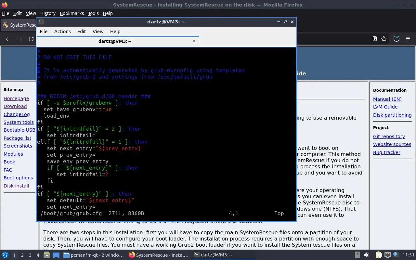Open System tools link
The height and width of the screenshot is (260, 416).
tap(19, 122)
